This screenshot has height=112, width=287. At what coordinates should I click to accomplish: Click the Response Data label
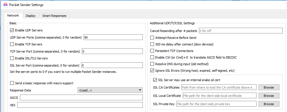[x=20, y=90]
